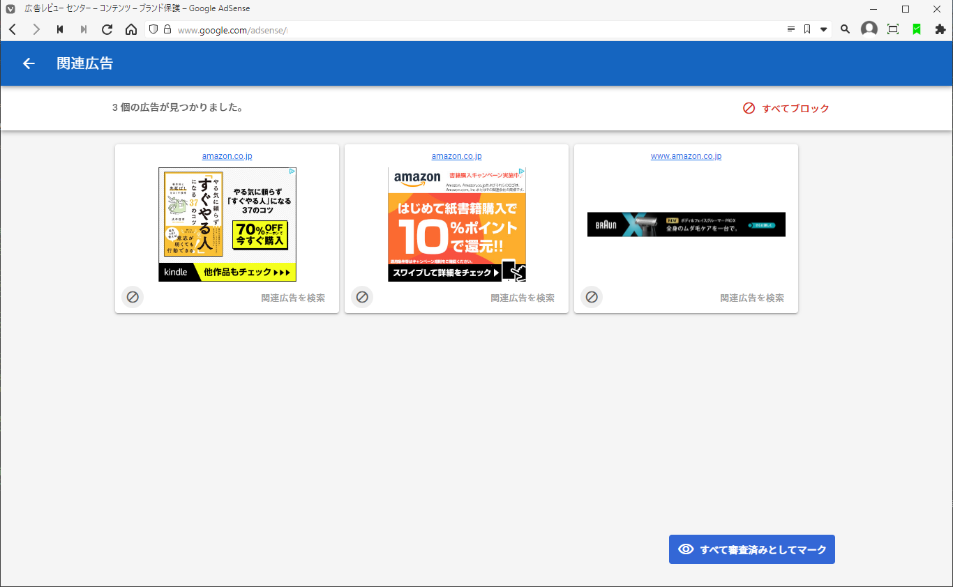Click AdChoices icon on 10%ポイント ad

point(522,171)
